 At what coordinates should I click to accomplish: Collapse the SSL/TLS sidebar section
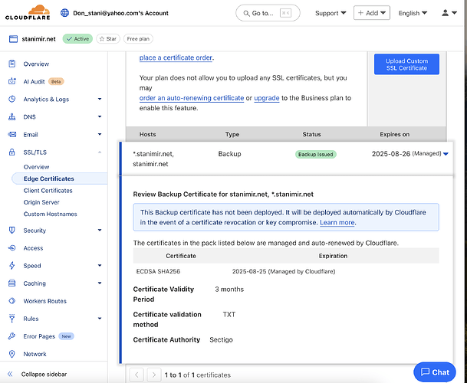click(x=100, y=152)
